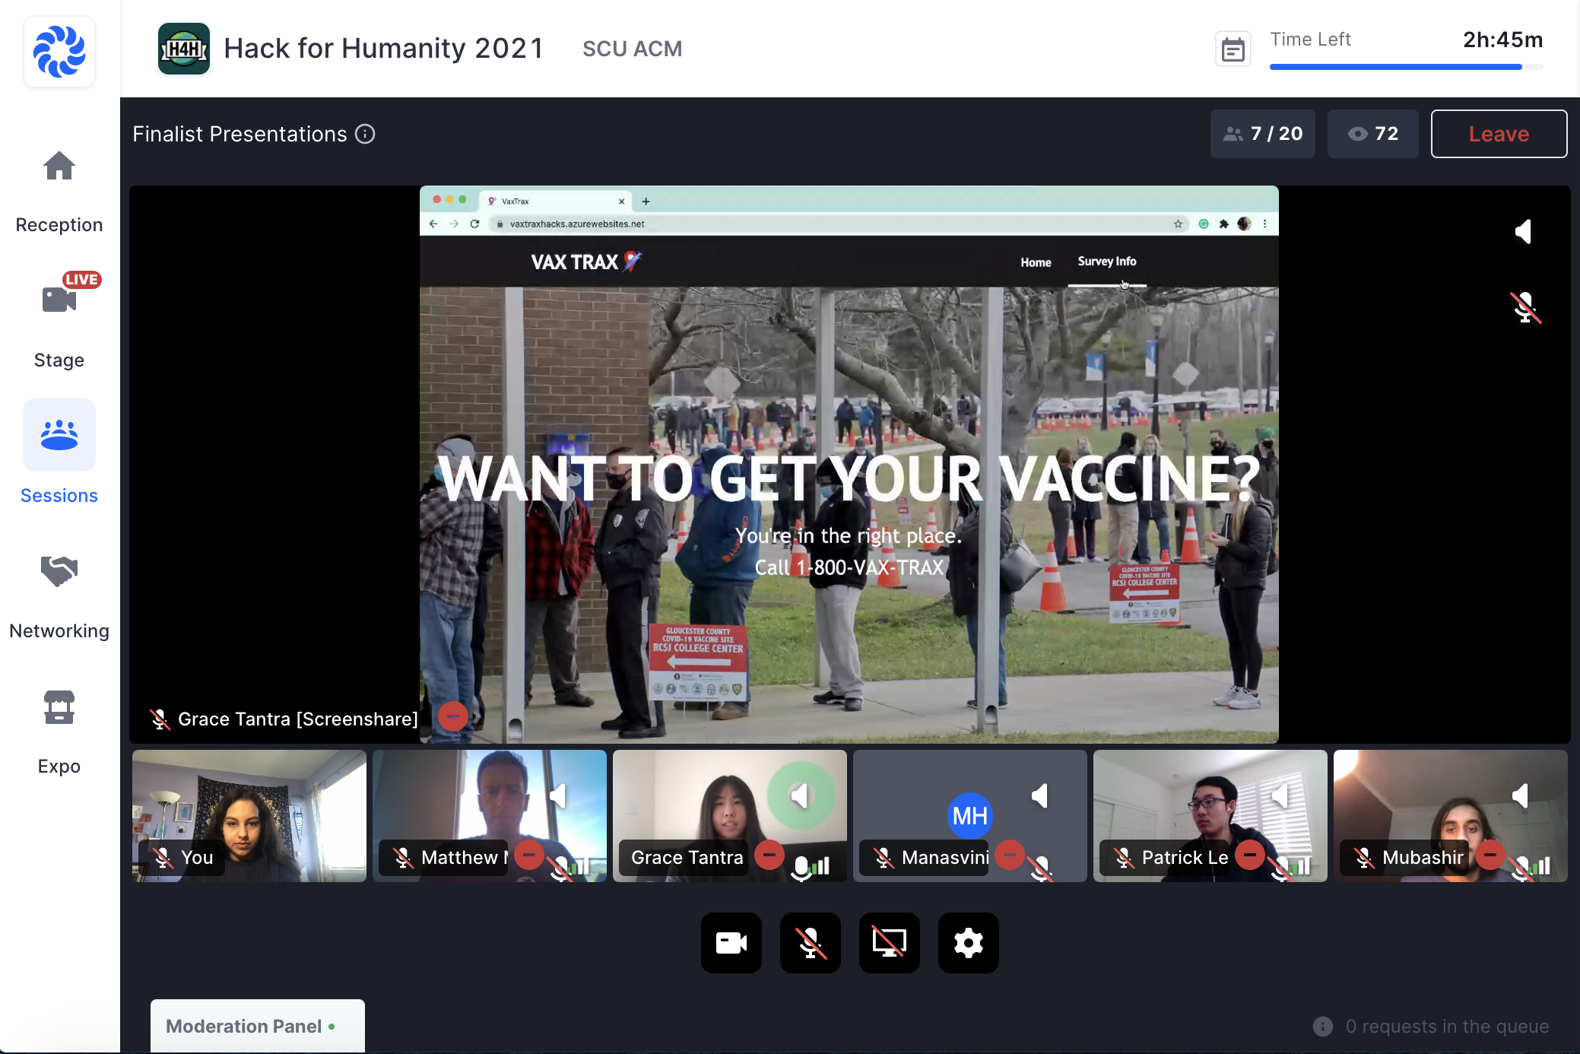1580x1054 pixels.
Task: Bookmark the page with star icon
Action: point(1179,224)
